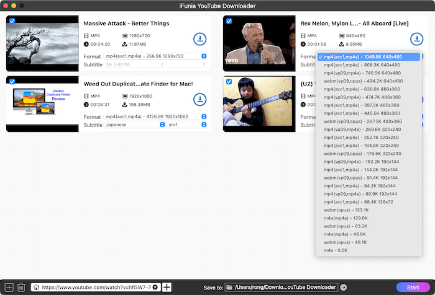This screenshot has width=435, height=295.
Task: Download the Weed Out Duplicate Finder video
Action: 199,99
